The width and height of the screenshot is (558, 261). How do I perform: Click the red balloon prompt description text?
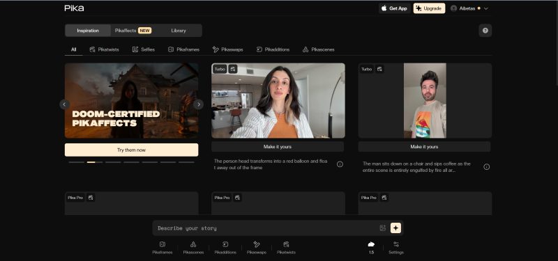(271, 164)
